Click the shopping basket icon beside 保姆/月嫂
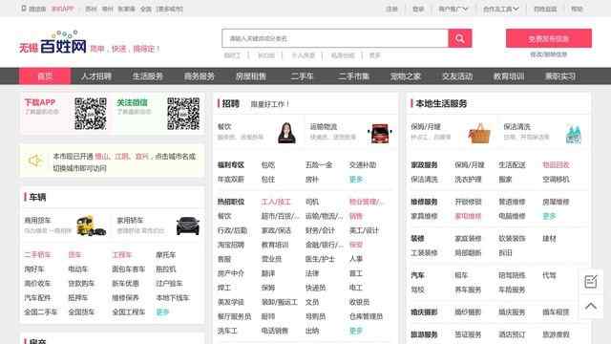The width and height of the screenshot is (611, 344). 480,133
